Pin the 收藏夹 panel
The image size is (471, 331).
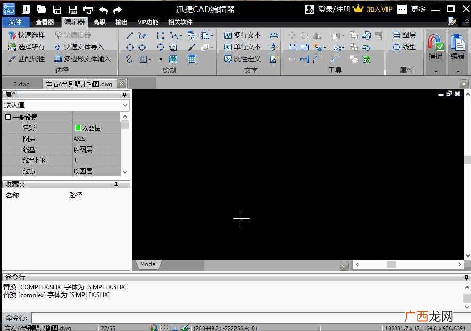click(116, 184)
